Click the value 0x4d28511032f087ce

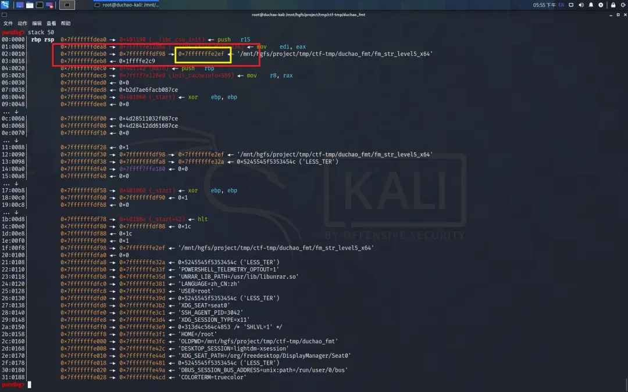point(149,118)
